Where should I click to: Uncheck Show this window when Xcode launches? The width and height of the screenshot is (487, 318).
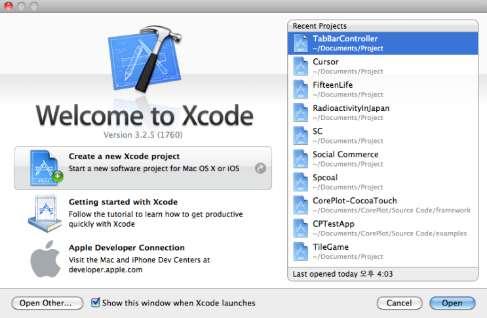coord(95,302)
